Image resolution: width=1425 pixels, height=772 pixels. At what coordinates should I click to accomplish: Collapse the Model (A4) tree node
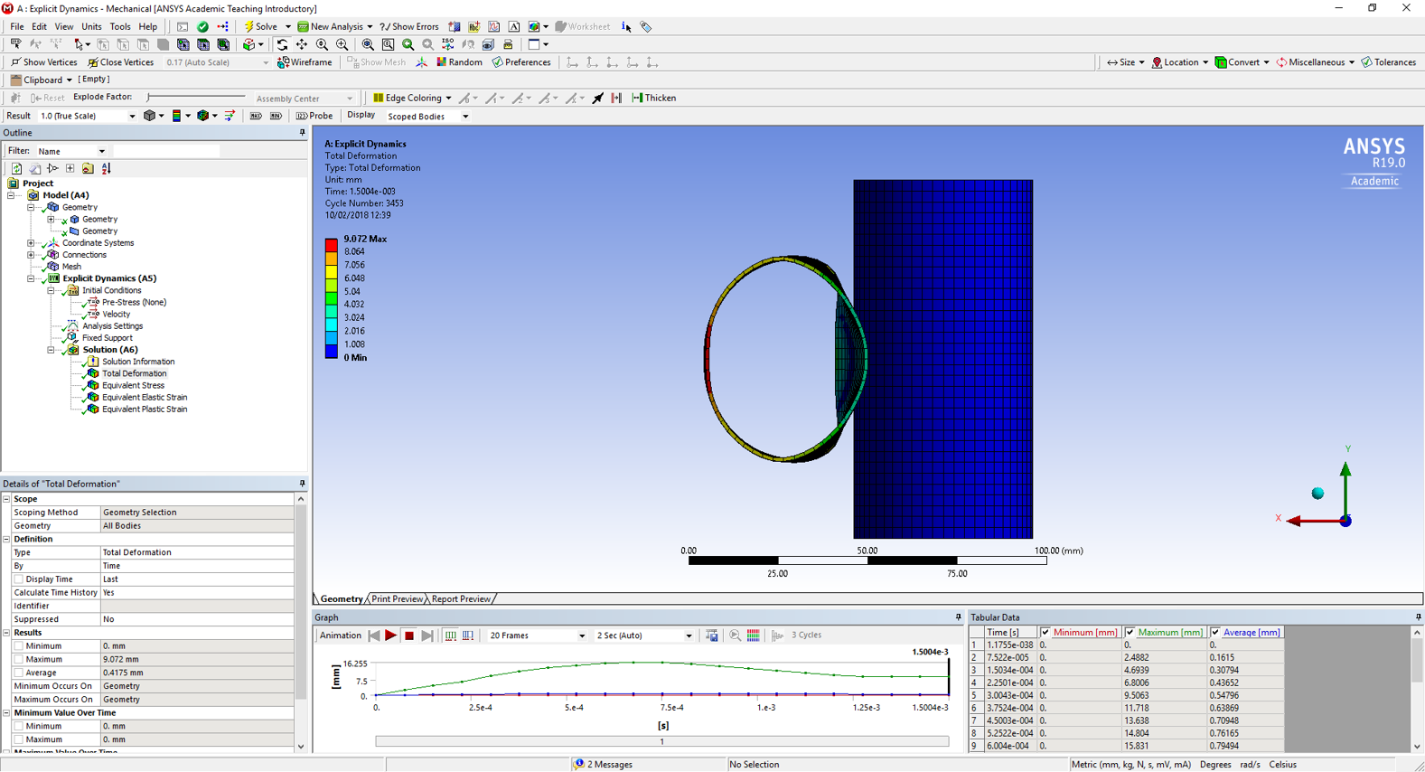pos(11,195)
